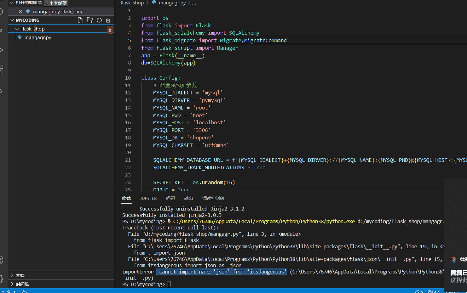Click the Python file icon in open editors list
467x293 pixels.
click(28, 11)
